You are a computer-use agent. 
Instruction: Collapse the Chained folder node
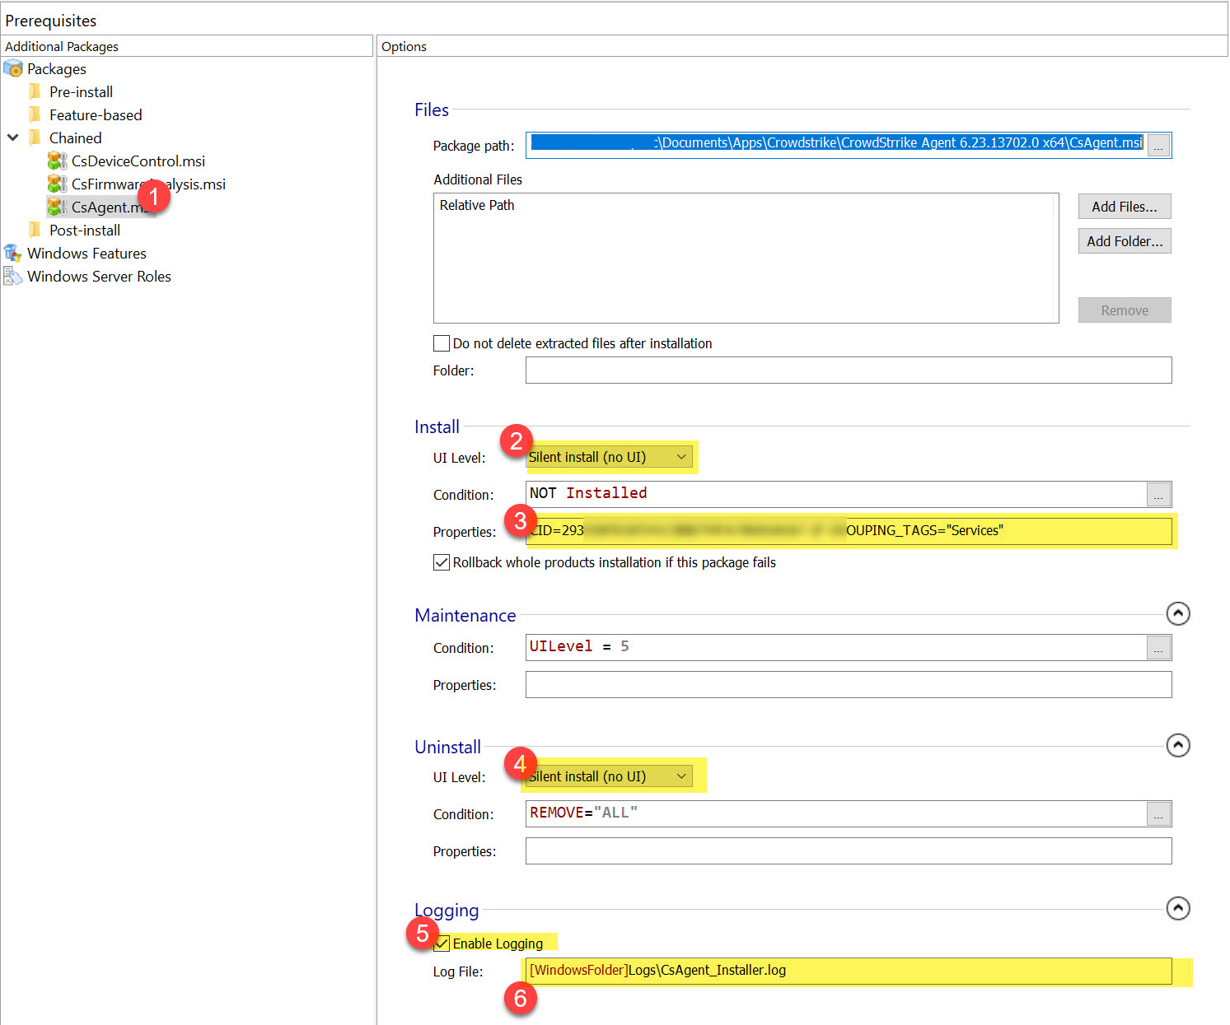tap(13, 137)
